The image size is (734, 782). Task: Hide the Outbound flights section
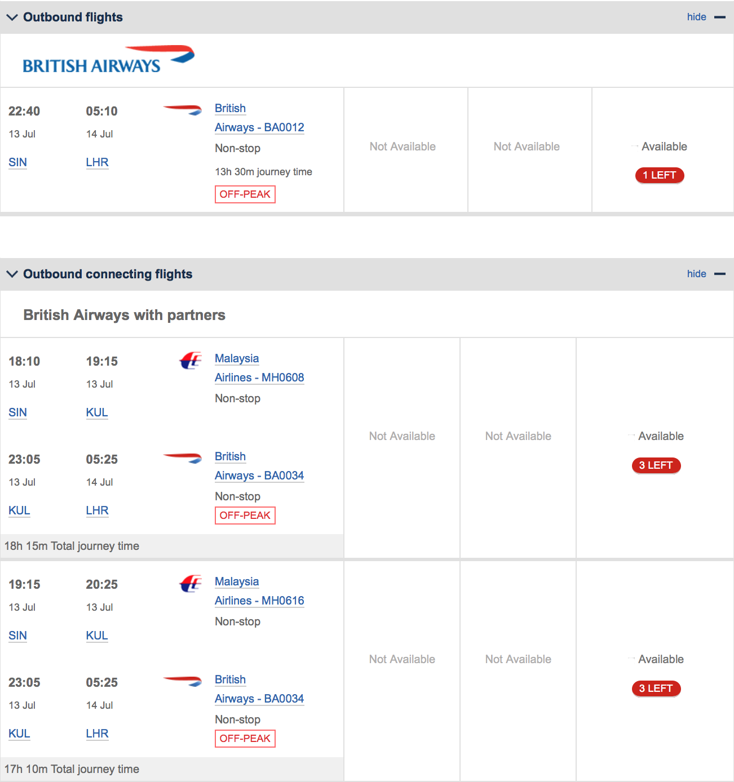click(x=697, y=17)
